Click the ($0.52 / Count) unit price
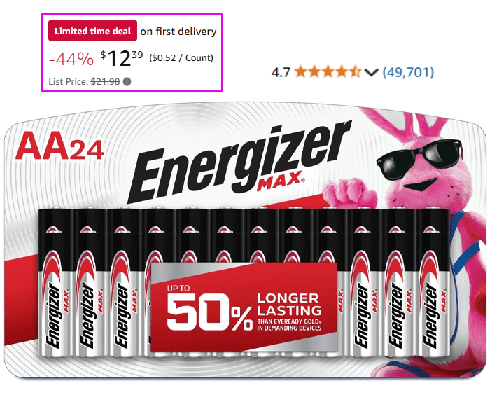 tap(181, 58)
